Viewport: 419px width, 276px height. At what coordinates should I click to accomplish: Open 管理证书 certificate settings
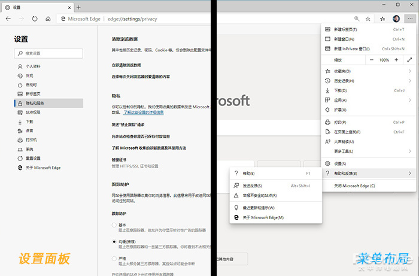click(119, 160)
